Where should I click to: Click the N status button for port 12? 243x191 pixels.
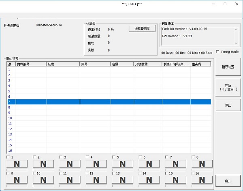pos(96,180)
